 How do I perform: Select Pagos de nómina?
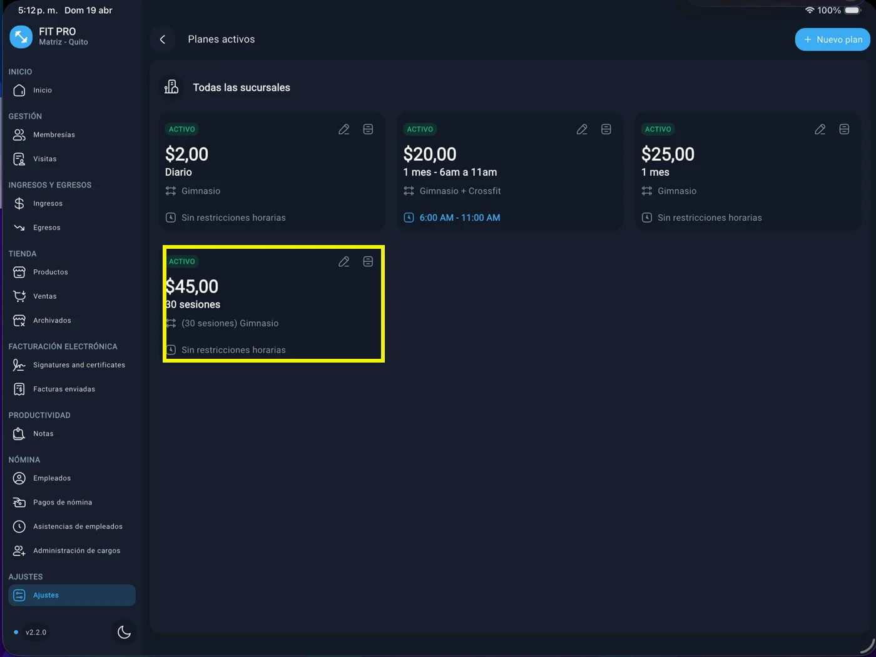tap(62, 503)
